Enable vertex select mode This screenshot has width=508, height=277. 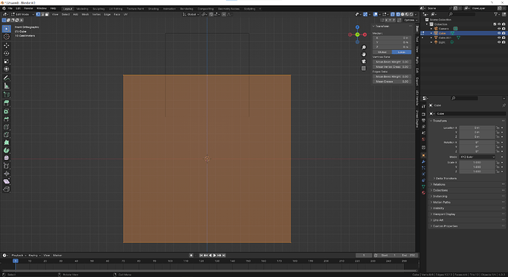pyautogui.click(x=38, y=15)
